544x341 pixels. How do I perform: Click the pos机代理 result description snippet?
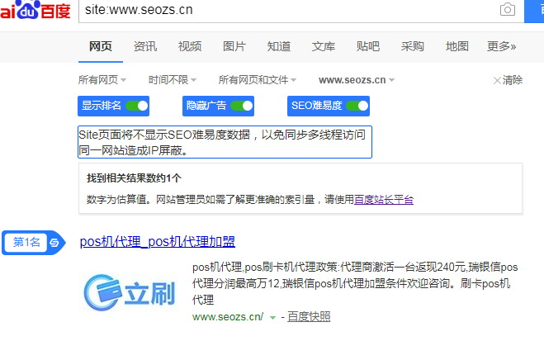pos(355,283)
